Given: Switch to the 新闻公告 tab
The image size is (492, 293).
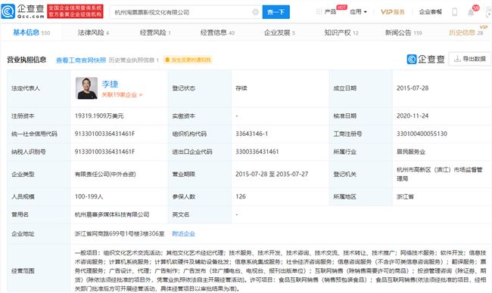Looking at the screenshot, I should [403, 32].
